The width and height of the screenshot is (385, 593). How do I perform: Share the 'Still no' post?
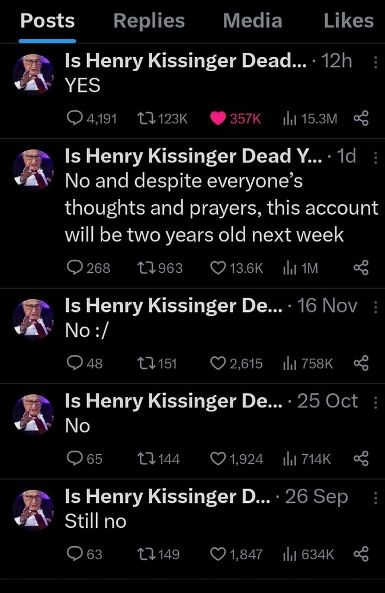tap(361, 554)
